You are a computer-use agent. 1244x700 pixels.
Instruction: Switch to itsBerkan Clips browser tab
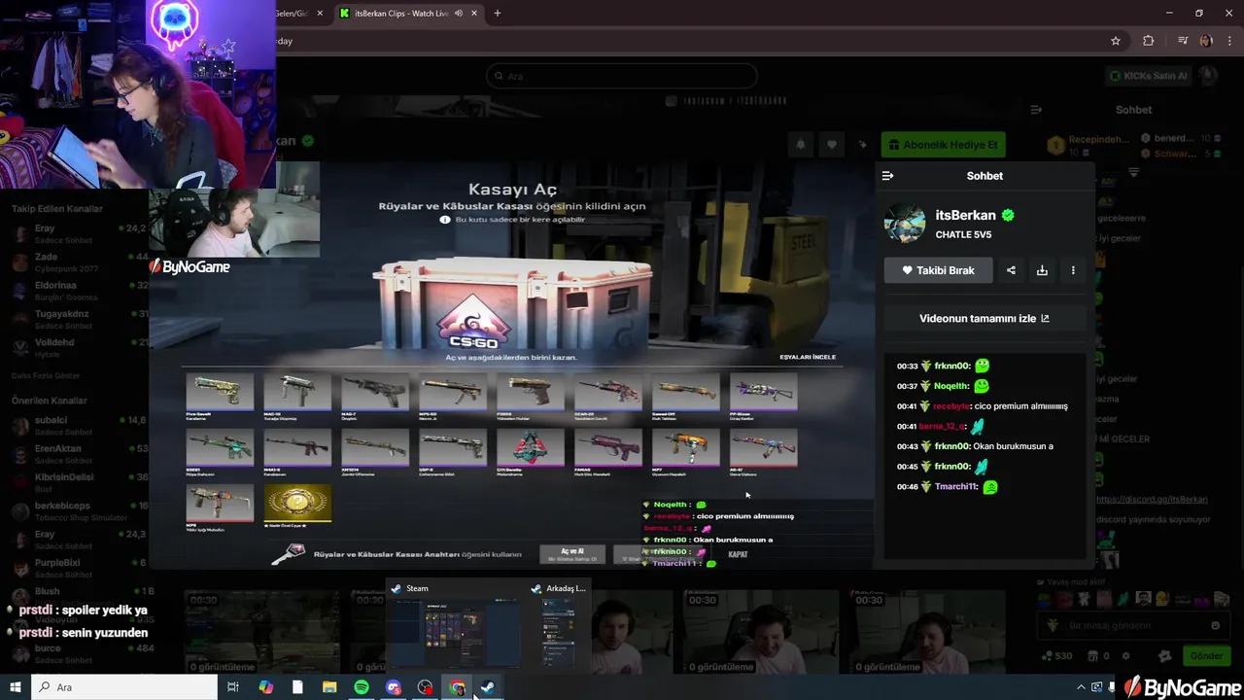[x=401, y=13]
